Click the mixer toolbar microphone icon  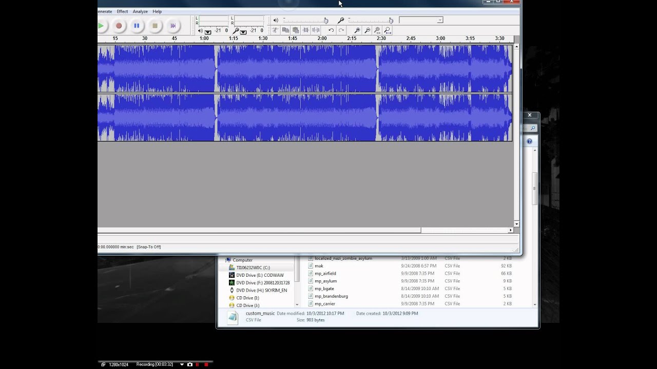point(340,20)
